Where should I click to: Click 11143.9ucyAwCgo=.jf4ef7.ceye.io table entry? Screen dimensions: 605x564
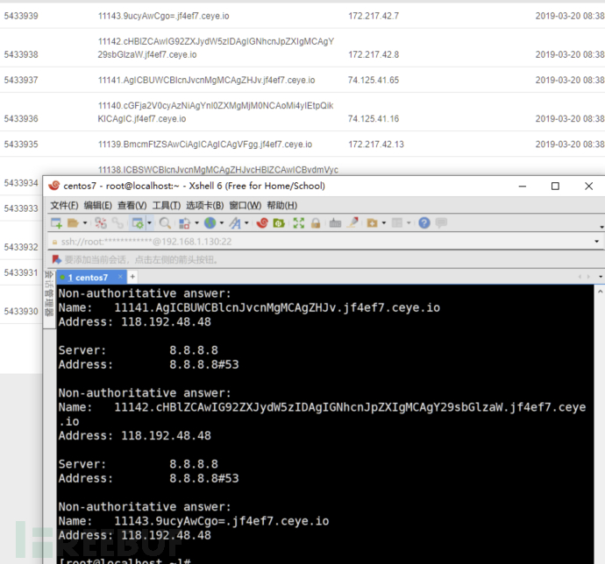(x=164, y=16)
